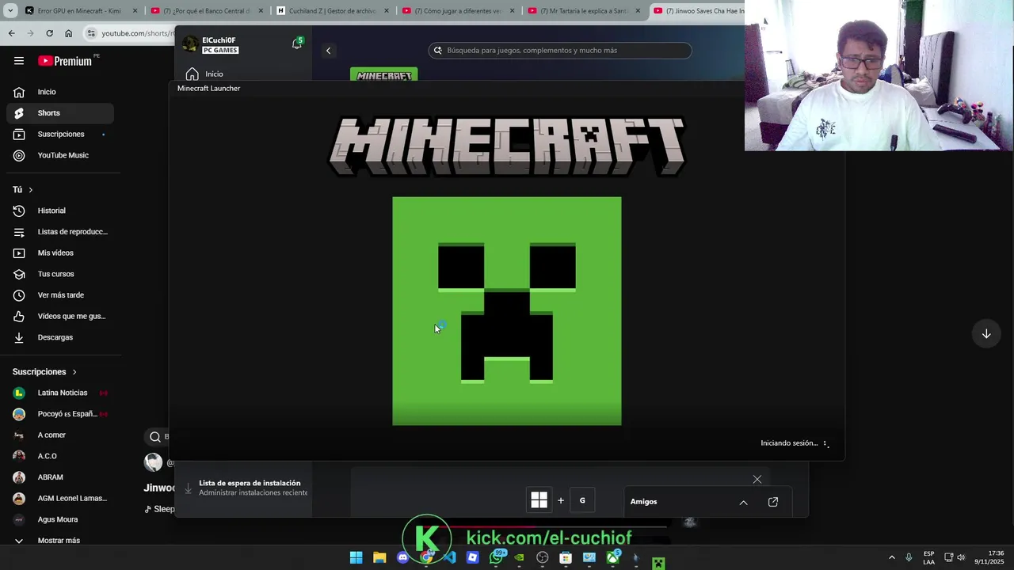The width and height of the screenshot is (1014, 570).
Task: Click Xbox app back arrow
Action: 328,51
